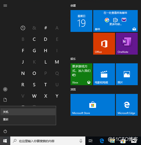The image size is (141, 145).
Task: Open the calendar tile showing 19
Action: point(81,21)
